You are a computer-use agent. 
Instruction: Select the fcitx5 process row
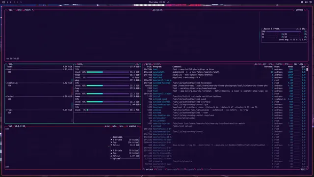pos(225,96)
